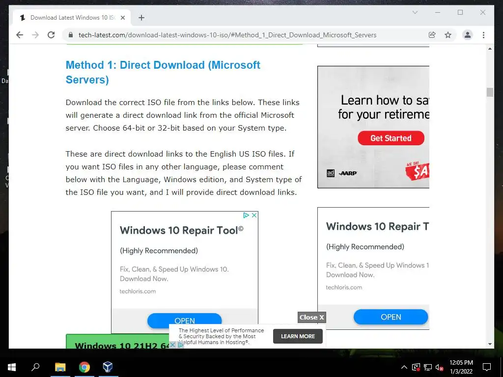Click OPEN in center Repair Tool ad

click(185, 320)
